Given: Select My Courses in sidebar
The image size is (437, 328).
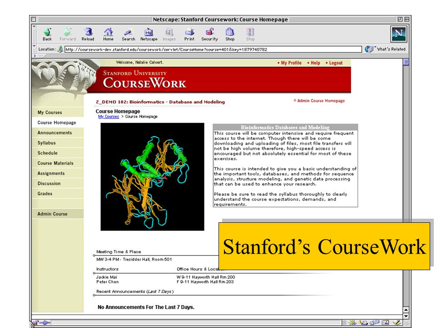Looking at the screenshot, I should coord(58,113).
